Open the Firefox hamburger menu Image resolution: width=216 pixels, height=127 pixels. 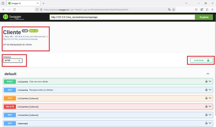point(212,9)
